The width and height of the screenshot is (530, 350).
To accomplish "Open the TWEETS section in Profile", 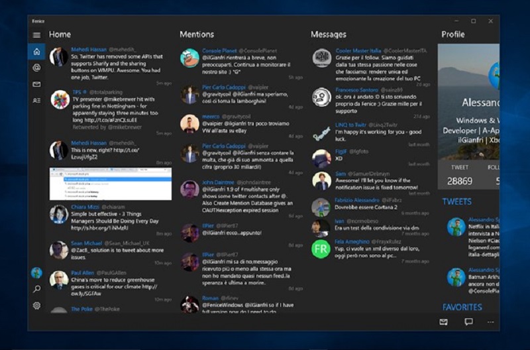I will coord(456,202).
